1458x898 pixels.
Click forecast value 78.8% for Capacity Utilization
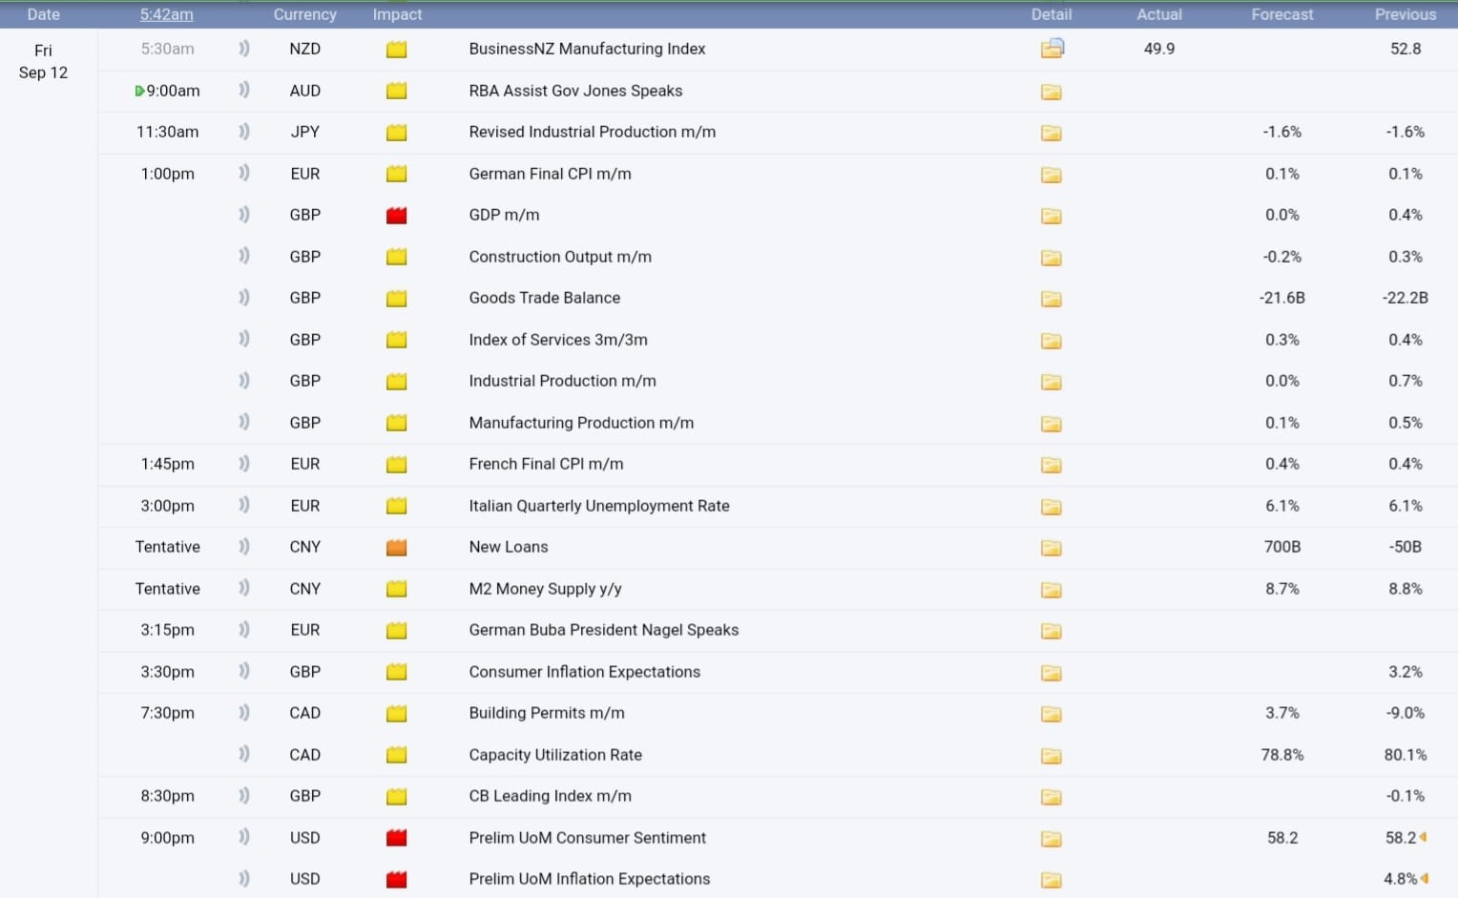tap(1282, 755)
